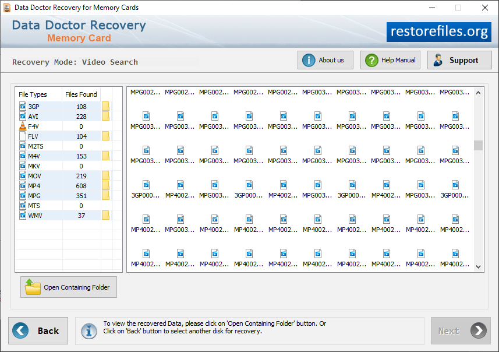Select the F4V file type label
The width and height of the screenshot is (499, 352).
33,126
